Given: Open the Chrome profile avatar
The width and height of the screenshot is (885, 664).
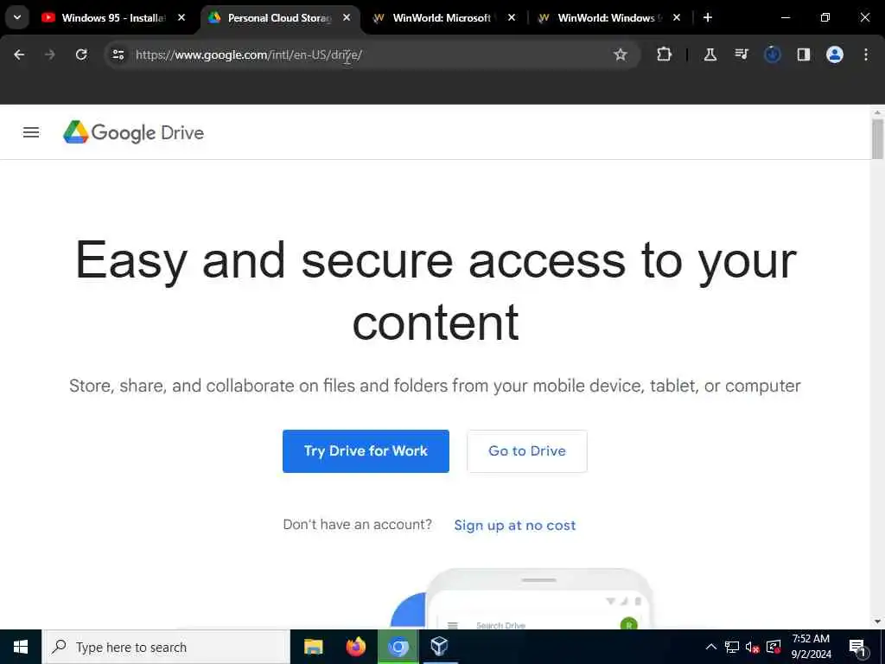Looking at the screenshot, I should (835, 54).
